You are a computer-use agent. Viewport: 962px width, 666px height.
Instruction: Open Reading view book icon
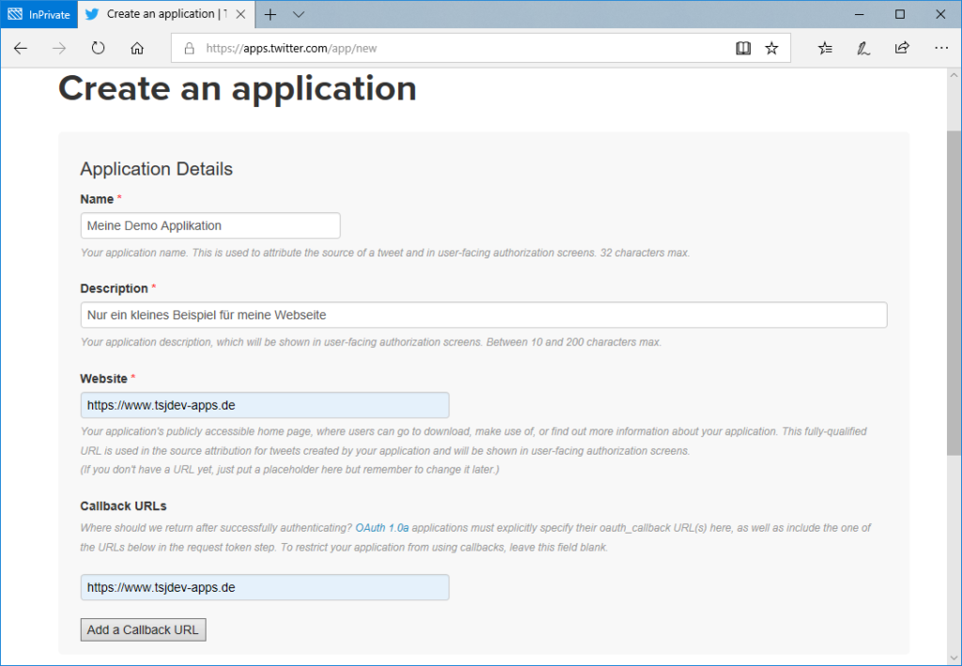[743, 48]
